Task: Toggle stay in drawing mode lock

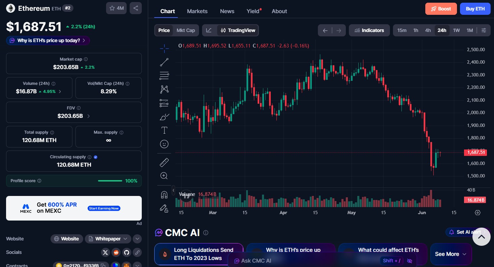Action: [x=164, y=208]
